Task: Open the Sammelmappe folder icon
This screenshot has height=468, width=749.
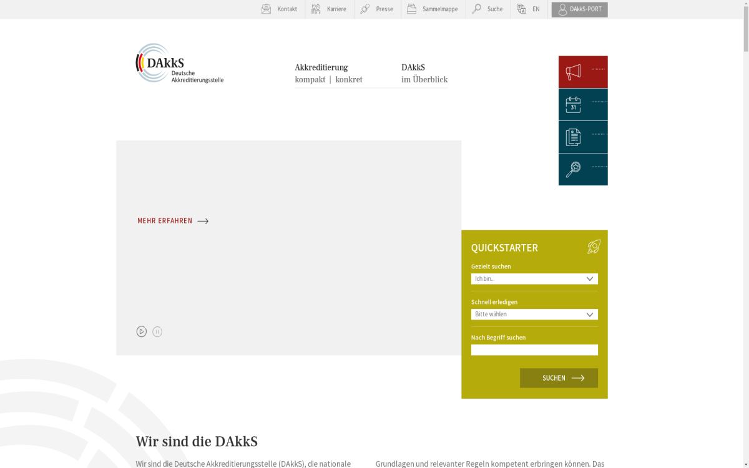Action: 411,9
